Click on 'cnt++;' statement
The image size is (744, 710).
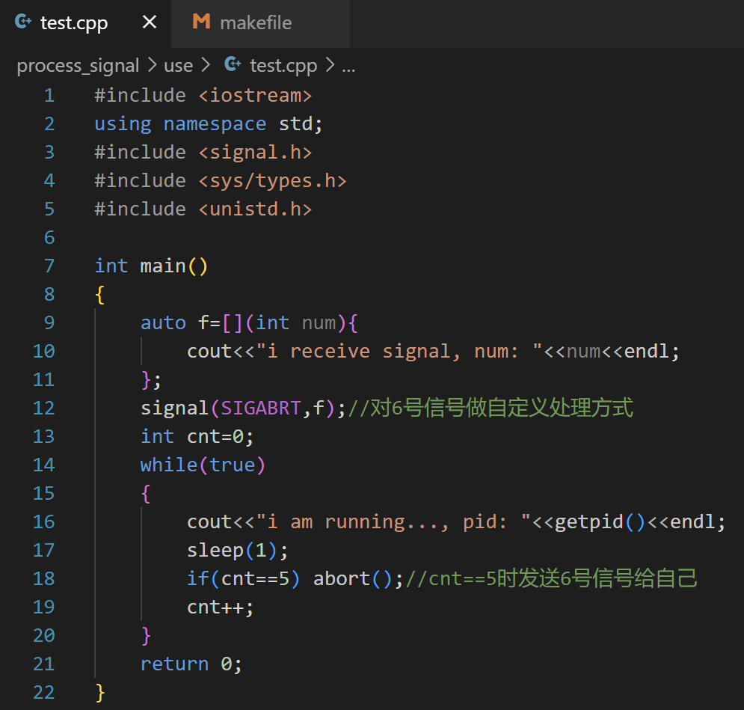click(x=220, y=608)
